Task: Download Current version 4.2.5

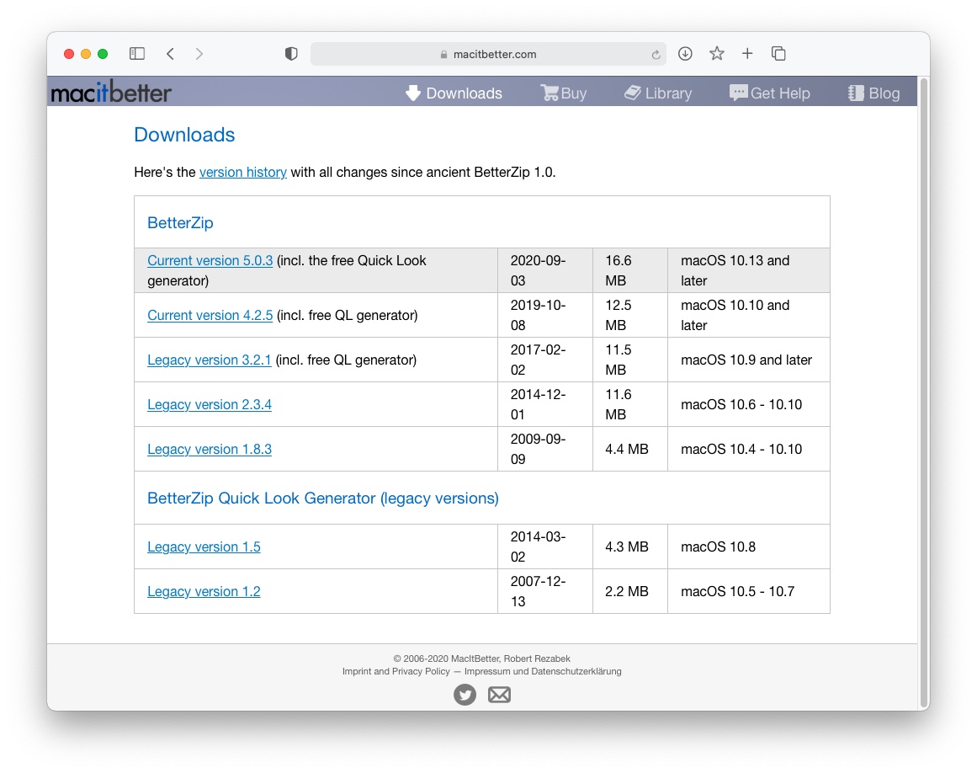Action: coord(210,316)
